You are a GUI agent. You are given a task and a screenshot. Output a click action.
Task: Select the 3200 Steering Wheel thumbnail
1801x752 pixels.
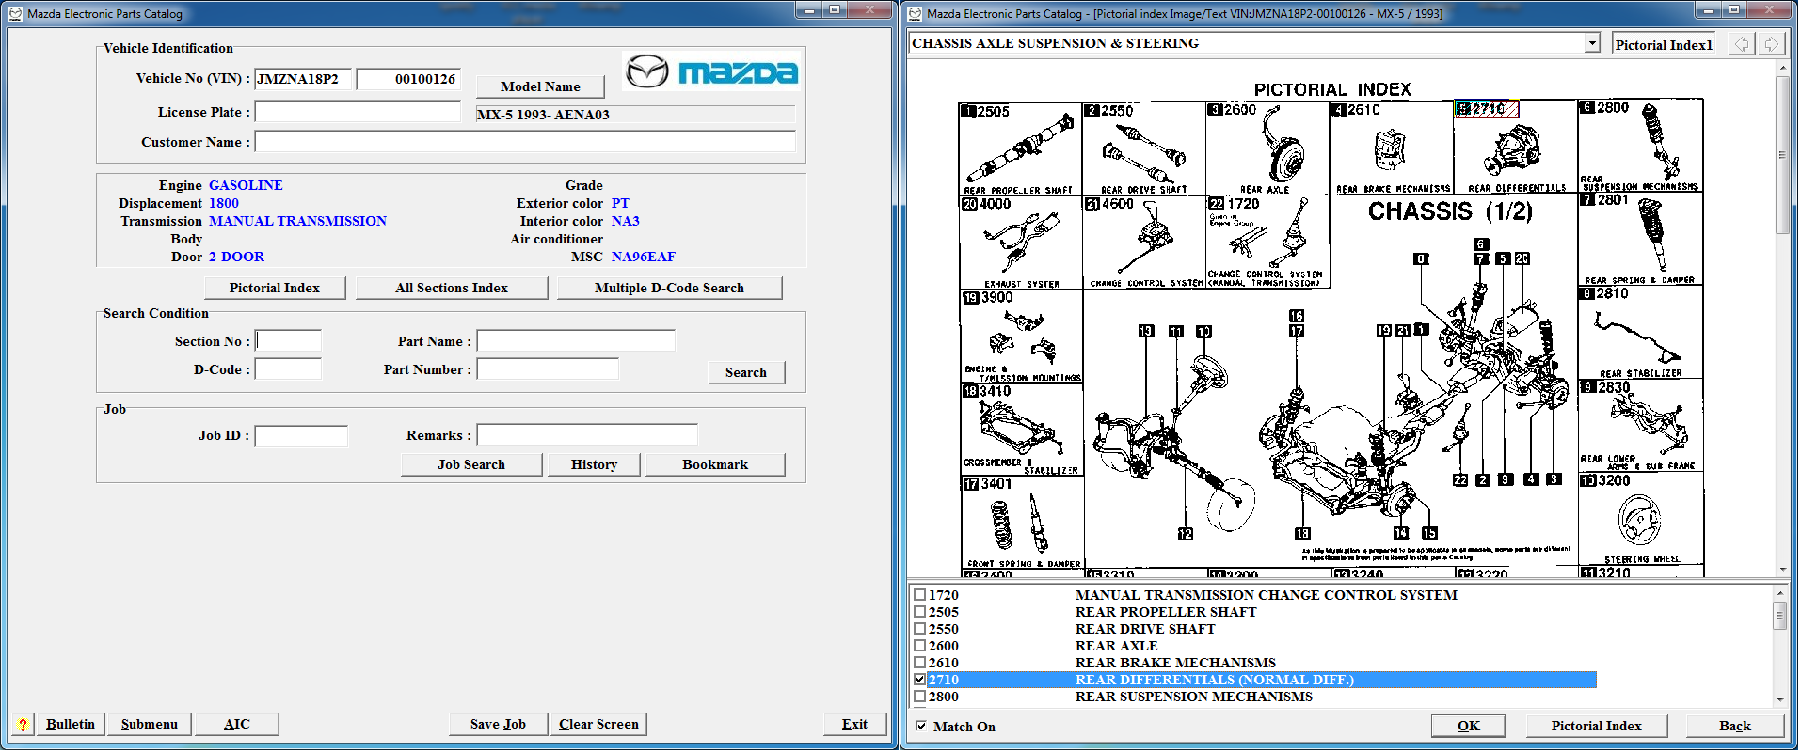1640,519
